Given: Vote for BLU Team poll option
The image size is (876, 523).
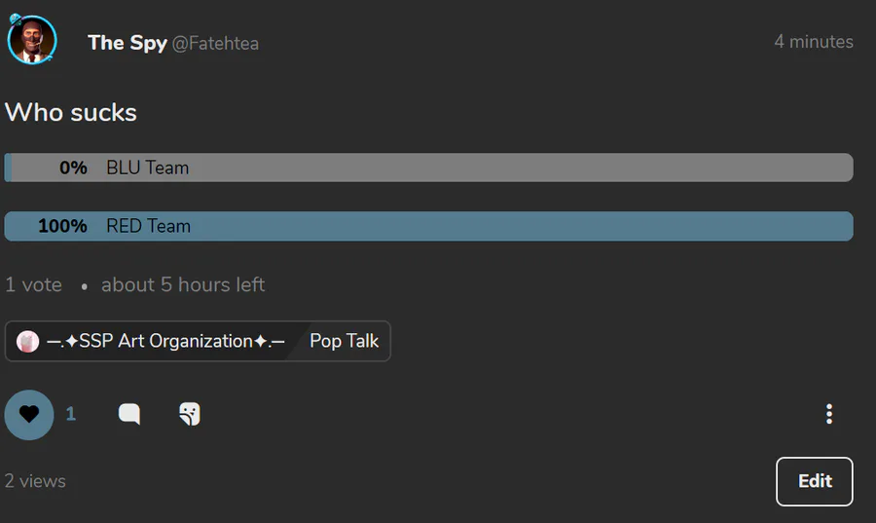Looking at the screenshot, I should [x=428, y=168].
